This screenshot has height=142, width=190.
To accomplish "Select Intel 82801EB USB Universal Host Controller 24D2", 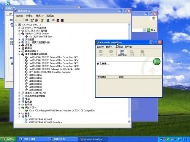I will coord(53,57).
